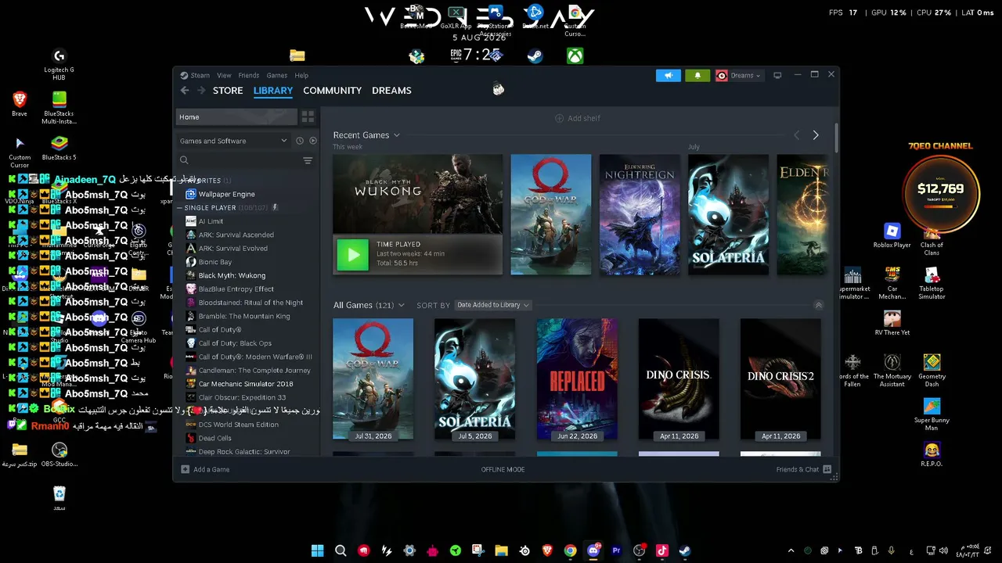
Task: Collapse the SINGLE PLAYER collection
Action: click(x=179, y=208)
